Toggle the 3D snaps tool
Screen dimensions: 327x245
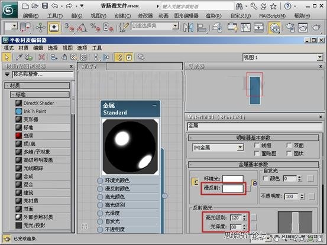point(69,28)
